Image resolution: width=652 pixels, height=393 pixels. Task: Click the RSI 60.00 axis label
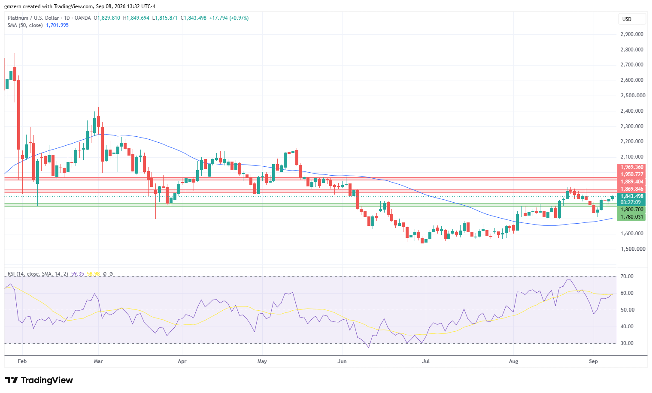point(627,293)
